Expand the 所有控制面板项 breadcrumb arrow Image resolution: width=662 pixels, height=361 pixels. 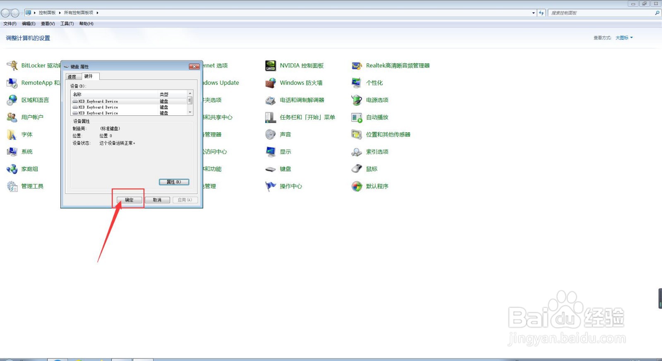click(x=98, y=13)
